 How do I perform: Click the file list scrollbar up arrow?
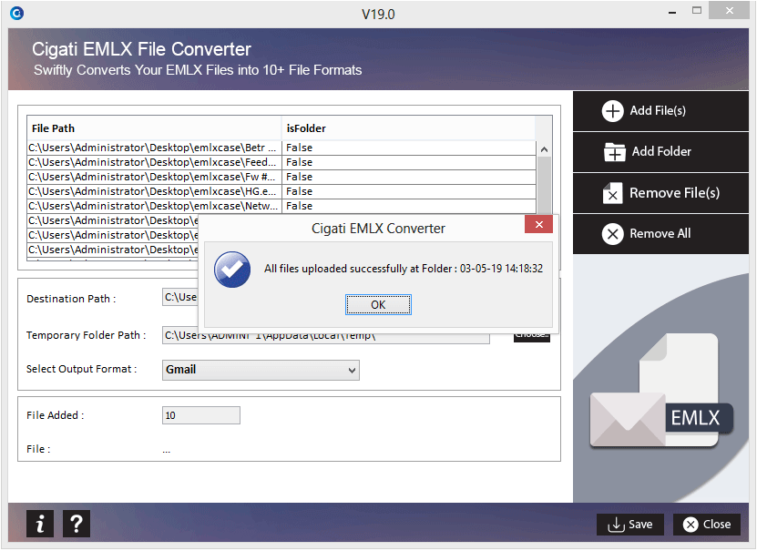tap(544, 149)
